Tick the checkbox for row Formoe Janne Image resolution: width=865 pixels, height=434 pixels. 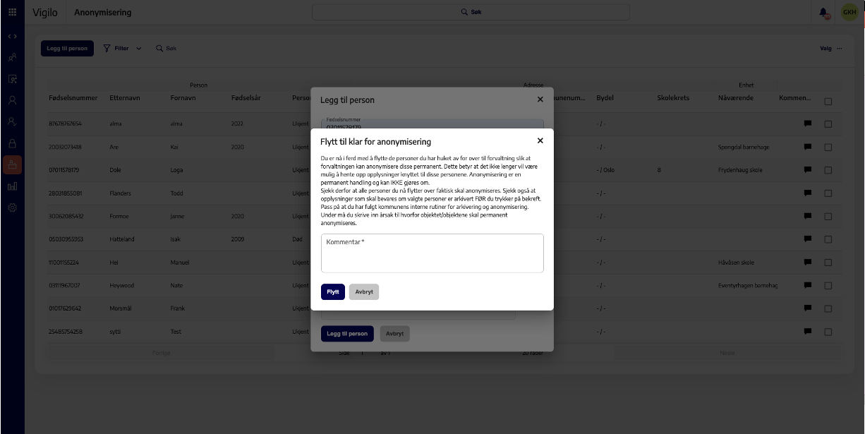click(x=828, y=217)
